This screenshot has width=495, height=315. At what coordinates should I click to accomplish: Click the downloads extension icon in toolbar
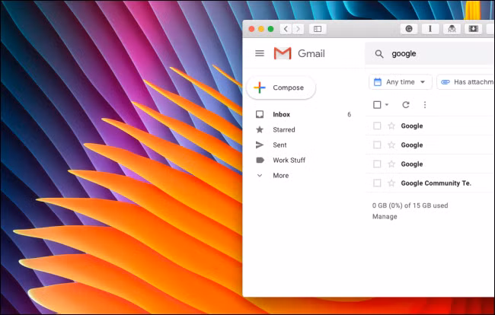(x=473, y=29)
